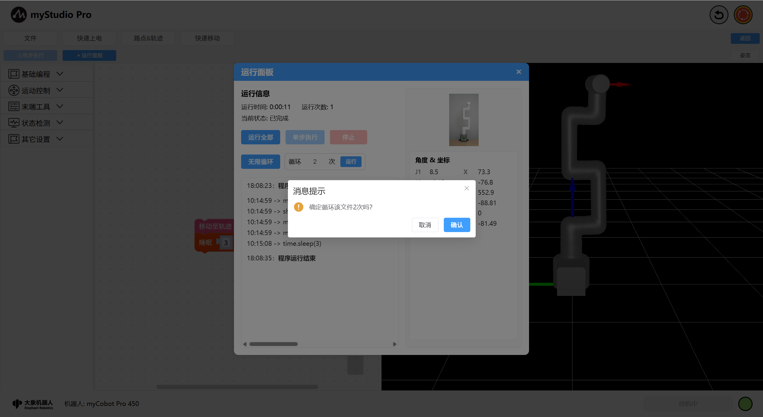The image size is (763, 417).
Task: Expand the 基础编程 chevron
Action: click(60, 74)
